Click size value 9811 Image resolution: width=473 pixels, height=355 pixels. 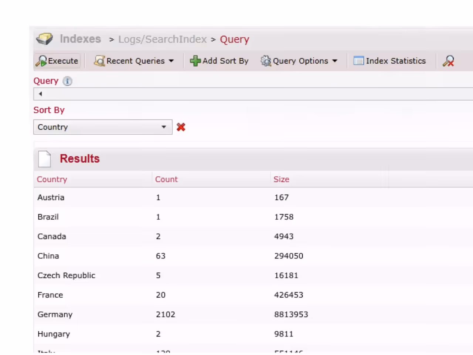click(x=284, y=334)
